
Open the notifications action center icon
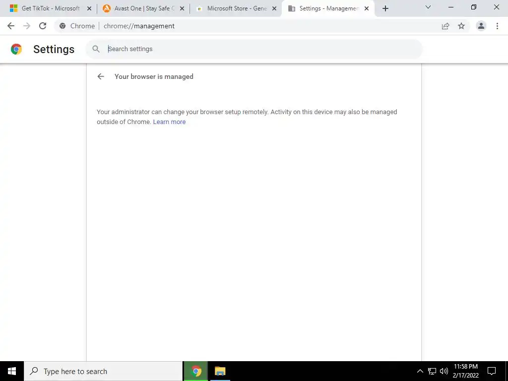click(492, 371)
